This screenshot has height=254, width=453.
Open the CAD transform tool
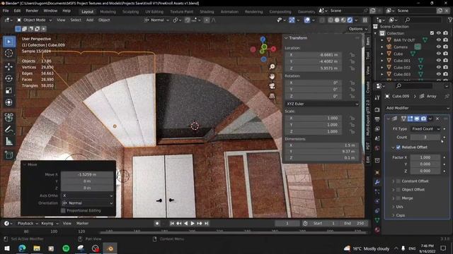[x=9, y=117]
